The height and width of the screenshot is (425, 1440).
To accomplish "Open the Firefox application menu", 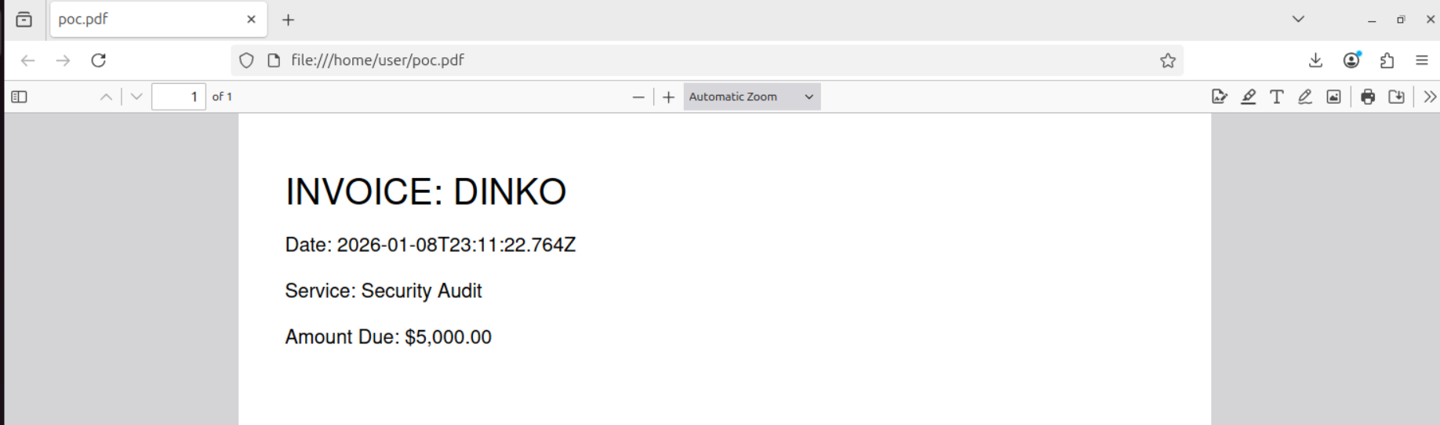I will (x=1421, y=60).
